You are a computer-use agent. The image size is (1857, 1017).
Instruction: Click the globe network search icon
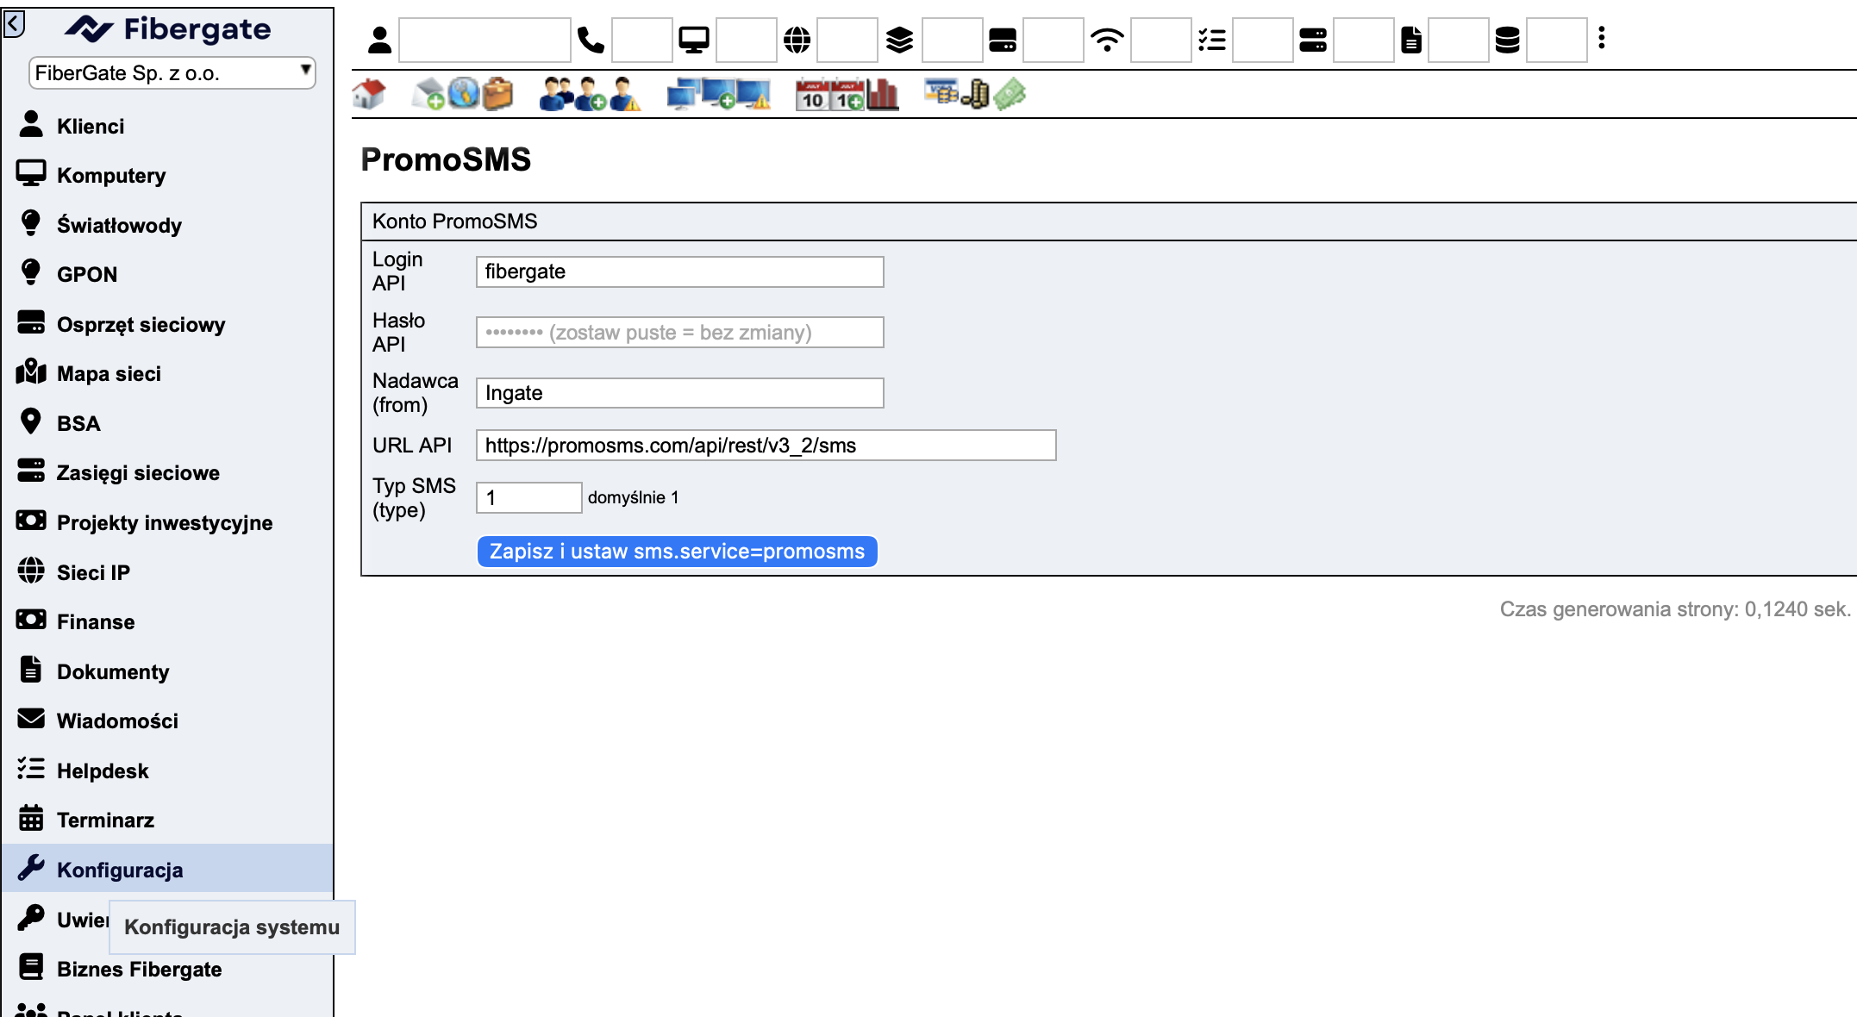[x=797, y=40]
